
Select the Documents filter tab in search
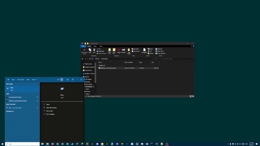point(21,79)
